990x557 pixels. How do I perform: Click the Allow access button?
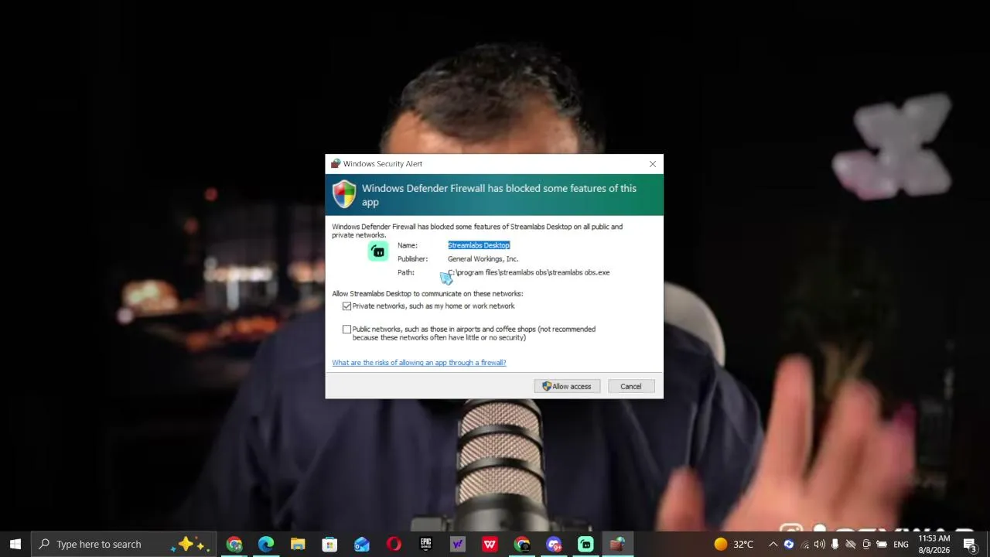567,386
